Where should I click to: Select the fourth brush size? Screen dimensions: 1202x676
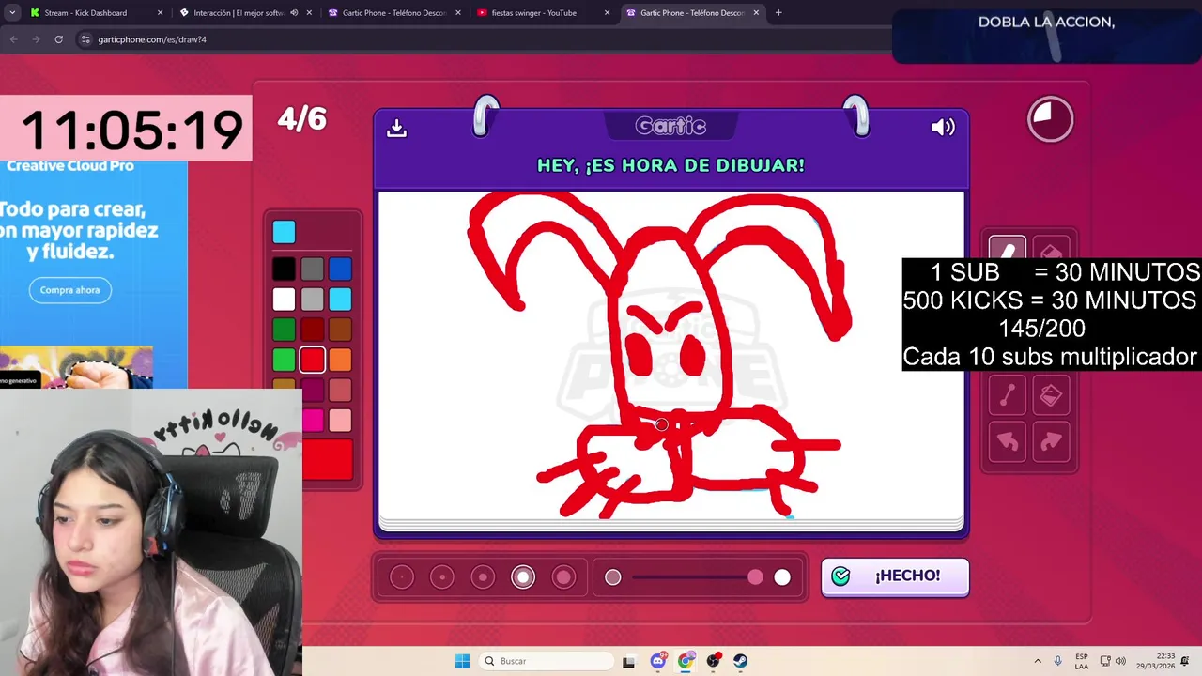pyautogui.click(x=523, y=577)
